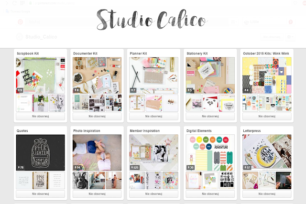Open the browser apps grid icon
This screenshot has height=204, width=306.
(22, 3)
